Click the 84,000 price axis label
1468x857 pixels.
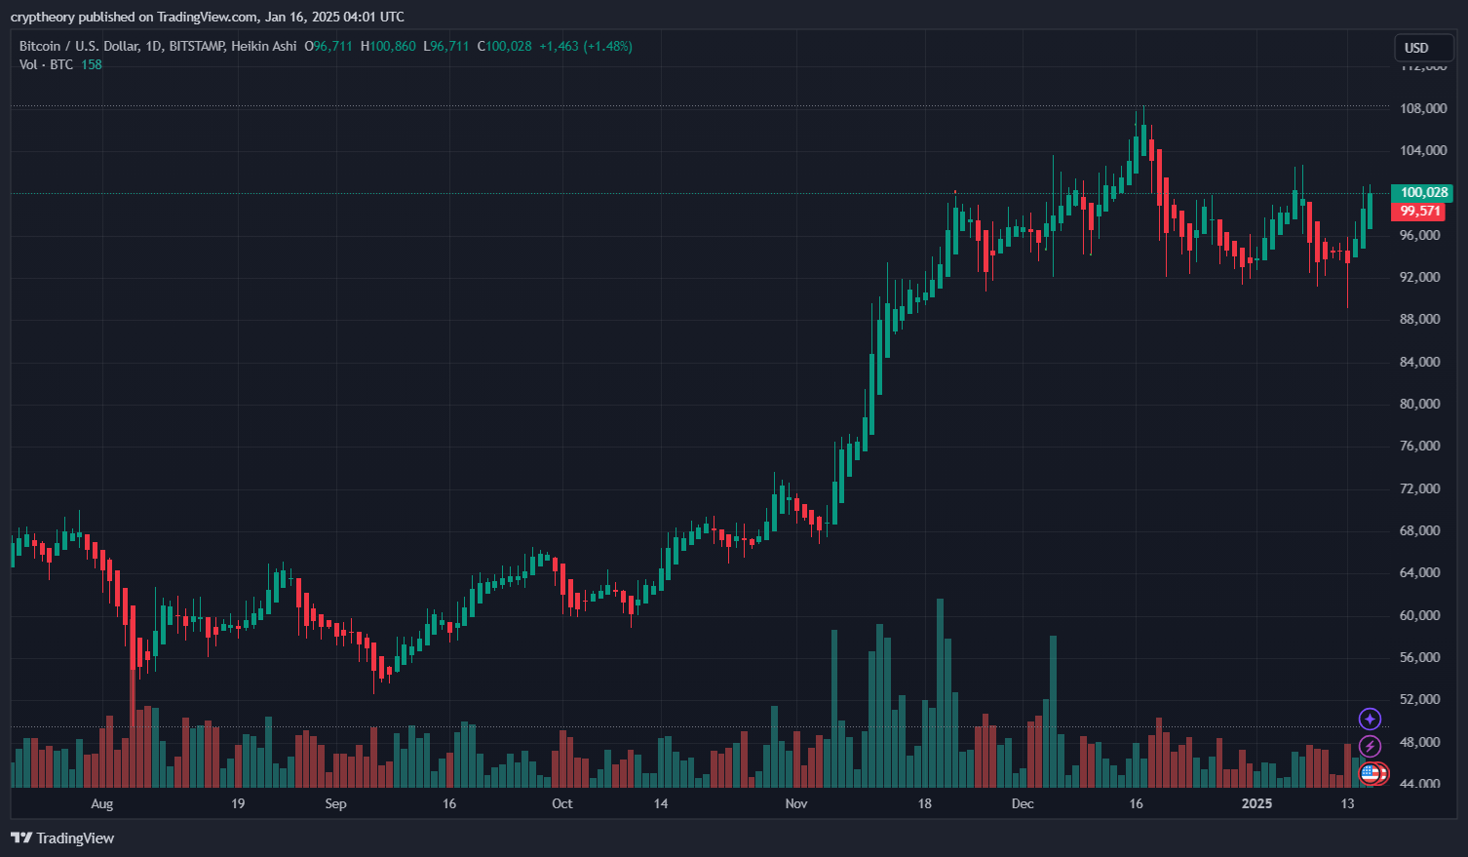click(x=1419, y=362)
